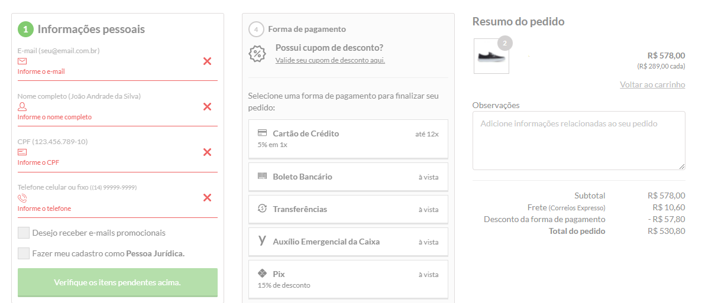This screenshot has height=303, width=718.
Task: Click the red X beside nome completo field
Action: [207, 106]
